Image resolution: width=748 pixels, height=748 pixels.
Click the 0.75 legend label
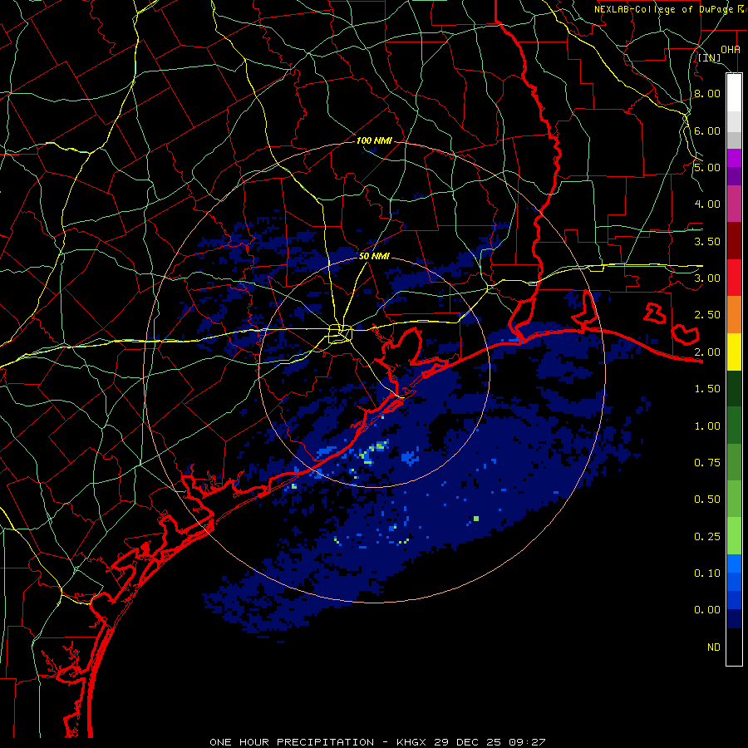click(x=707, y=463)
